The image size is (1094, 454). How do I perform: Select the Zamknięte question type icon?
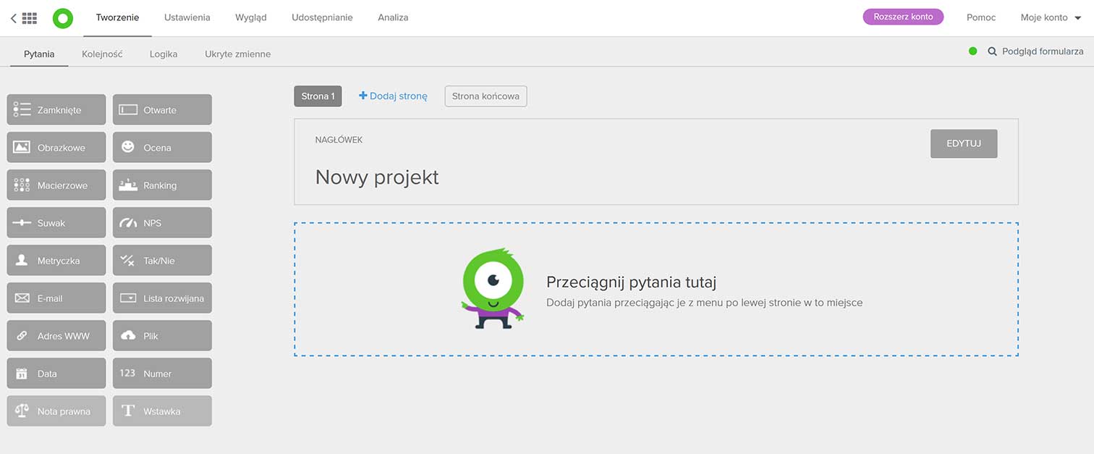22,110
